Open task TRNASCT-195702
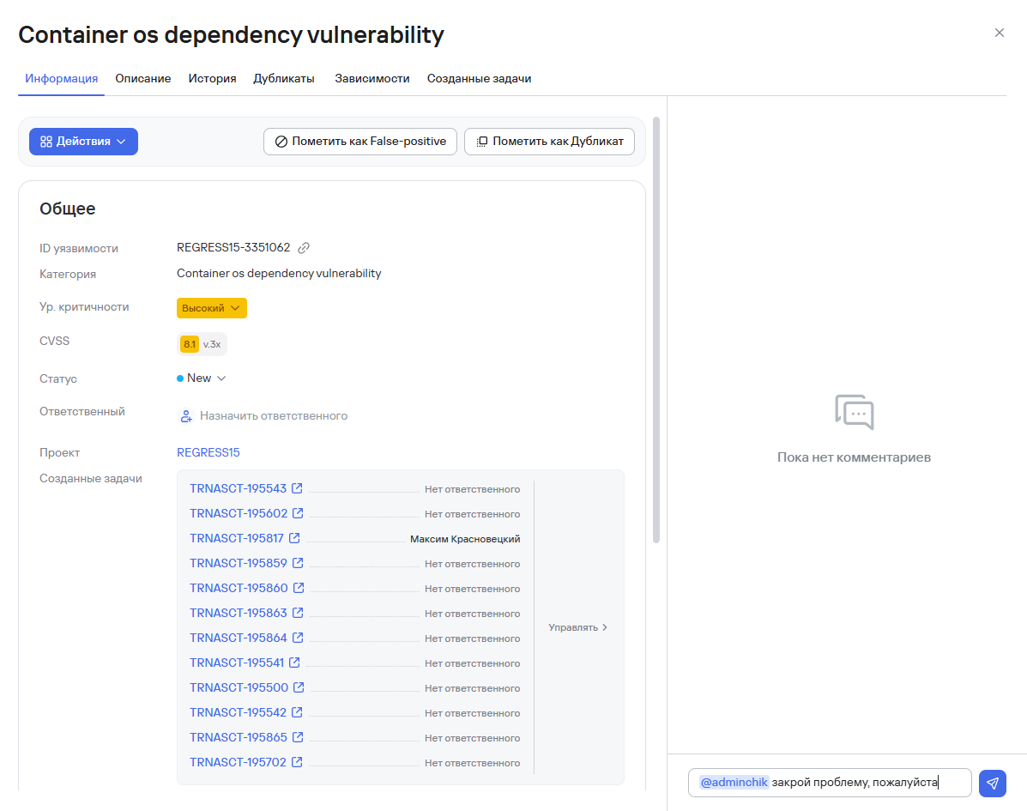 tap(239, 763)
